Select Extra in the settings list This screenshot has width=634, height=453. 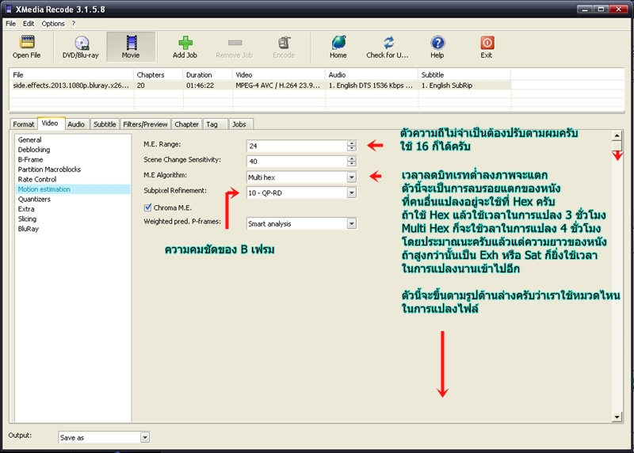pyautogui.click(x=26, y=209)
